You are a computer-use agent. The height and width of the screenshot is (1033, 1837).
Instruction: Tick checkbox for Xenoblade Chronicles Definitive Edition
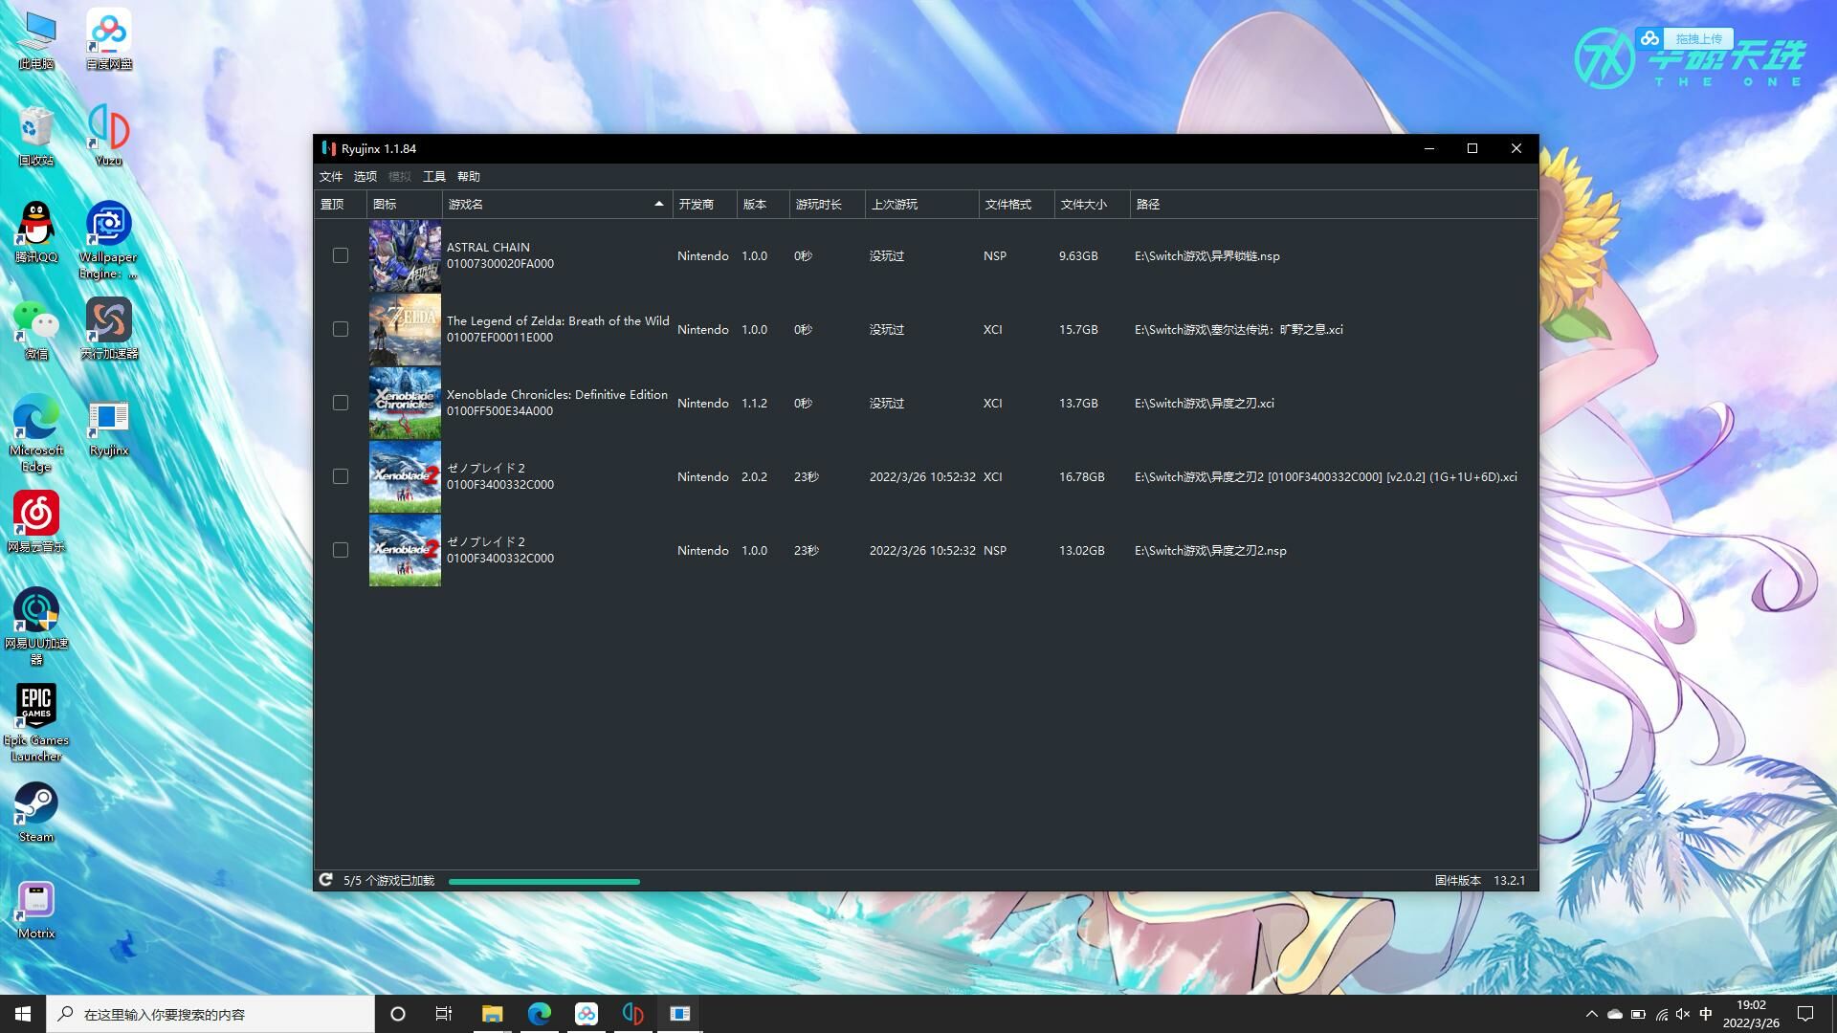tap(341, 403)
